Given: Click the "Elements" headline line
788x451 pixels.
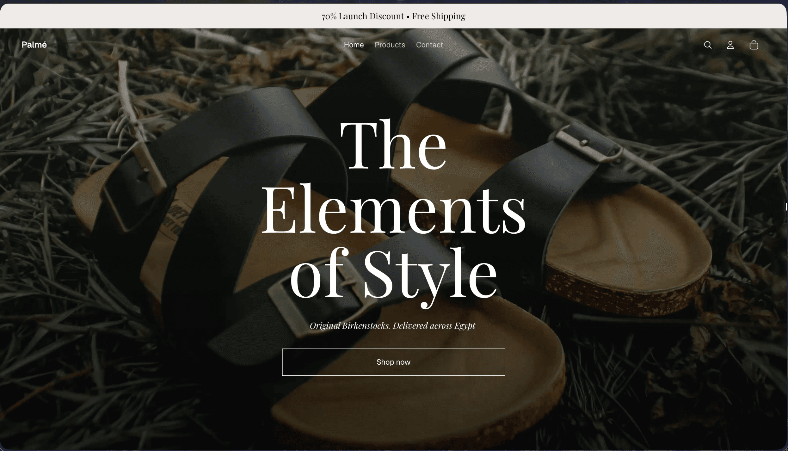Looking at the screenshot, I should [393, 209].
